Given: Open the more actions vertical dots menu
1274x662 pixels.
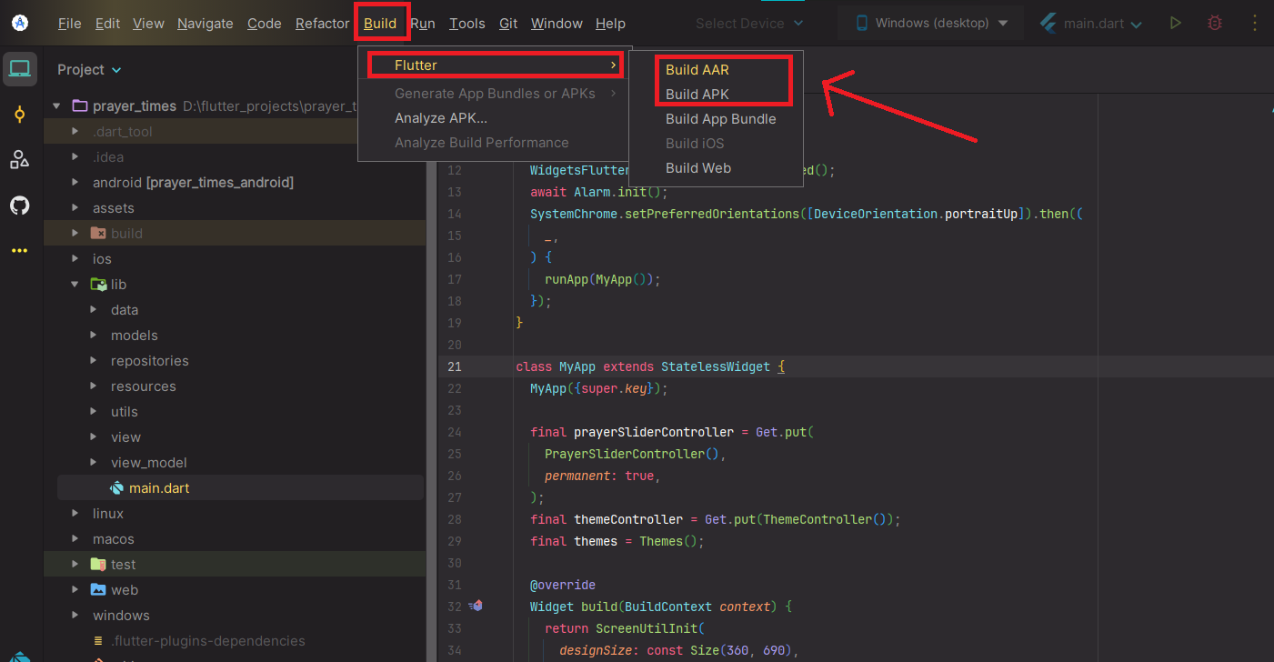Looking at the screenshot, I should [x=1255, y=24].
